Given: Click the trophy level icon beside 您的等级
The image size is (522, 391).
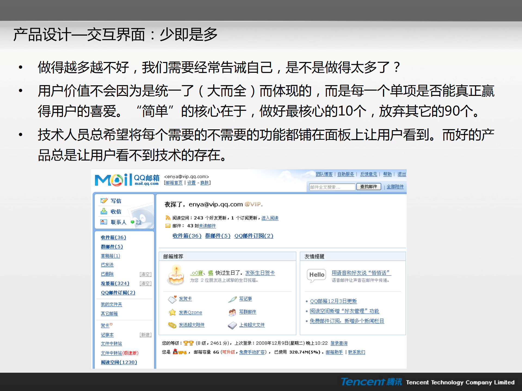Looking at the screenshot, I should tap(188, 343).
